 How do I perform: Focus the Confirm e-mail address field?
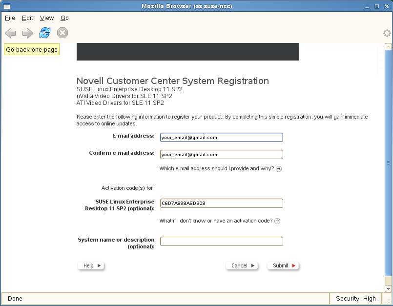(x=222, y=154)
